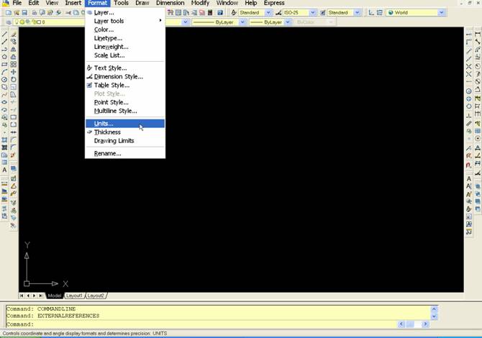Choose Drawing Limits from the Format menu
This screenshot has width=482, height=338.
click(125, 141)
